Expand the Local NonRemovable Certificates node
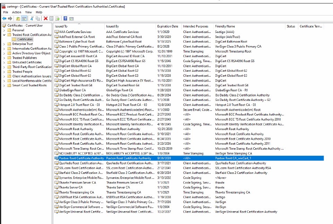 pyautogui.click(x=4, y=81)
